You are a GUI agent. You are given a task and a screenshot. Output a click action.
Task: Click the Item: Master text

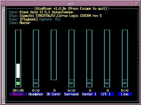coord(20,23)
